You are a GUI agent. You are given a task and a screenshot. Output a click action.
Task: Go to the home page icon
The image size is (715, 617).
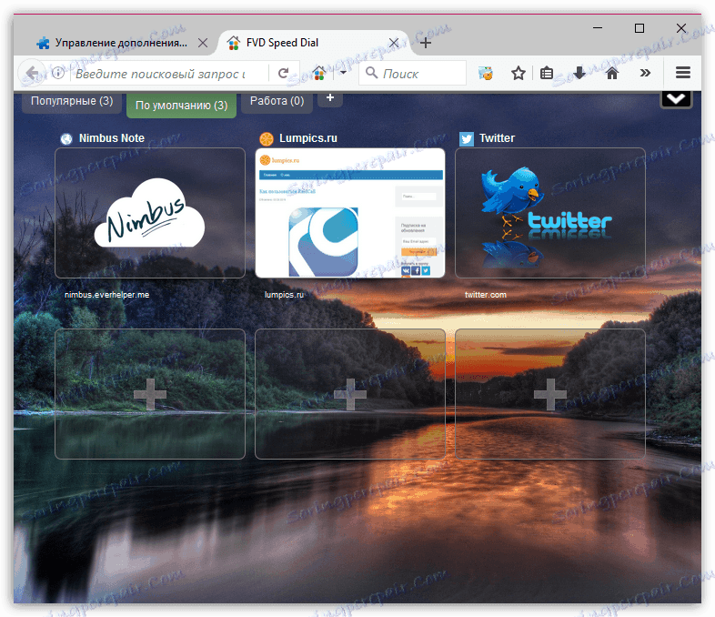tap(612, 73)
